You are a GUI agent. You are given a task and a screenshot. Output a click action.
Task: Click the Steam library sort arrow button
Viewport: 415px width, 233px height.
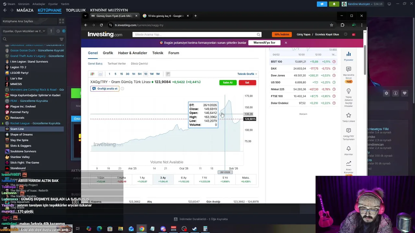pyautogui.click(x=51, y=31)
